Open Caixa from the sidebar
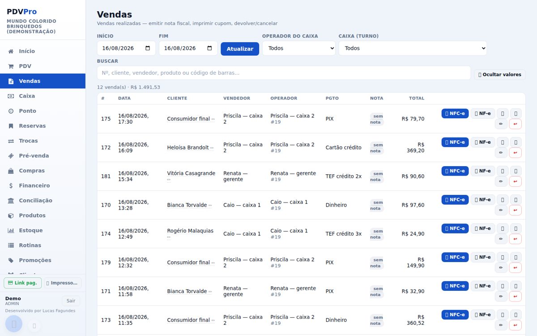The image size is (537, 336). pos(43,96)
